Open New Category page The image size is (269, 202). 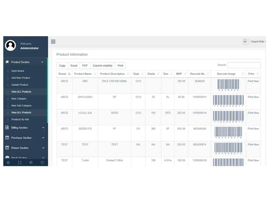pyautogui.click(x=19, y=99)
